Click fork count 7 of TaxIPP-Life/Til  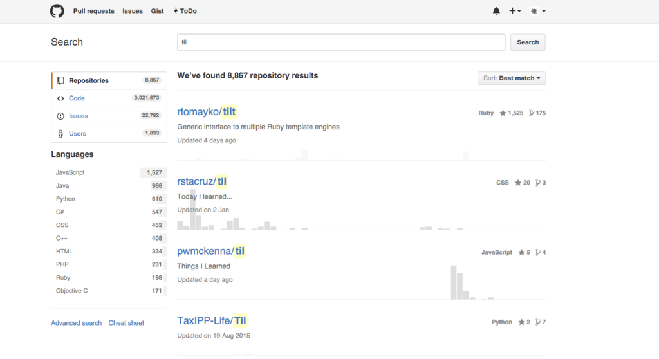pos(541,322)
